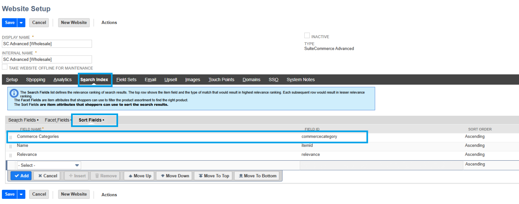Image resolution: width=519 pixels, height=204 pixels.
Task: Click the bottom Save button
Action: click(x=10, y=194)
